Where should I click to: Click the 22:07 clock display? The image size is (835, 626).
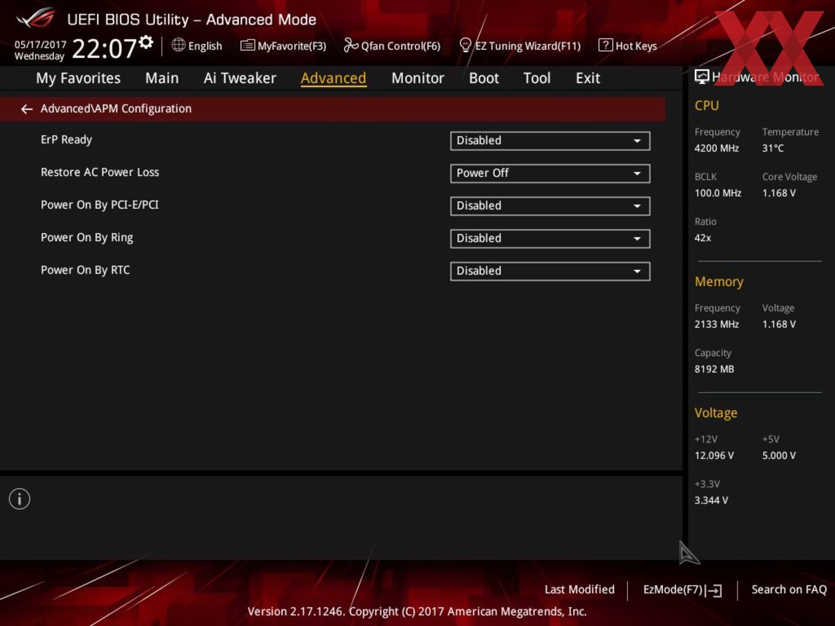coord(104,48)
